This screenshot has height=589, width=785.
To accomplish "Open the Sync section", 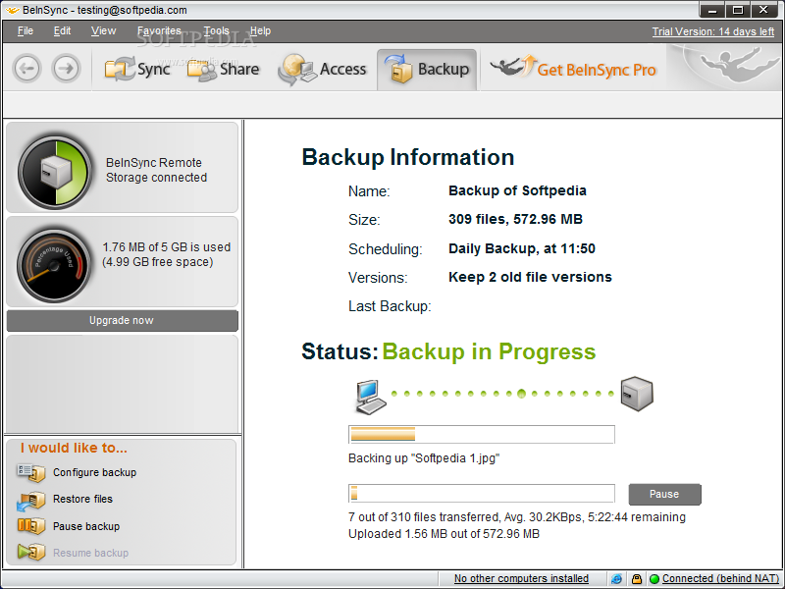I will 137,69.
